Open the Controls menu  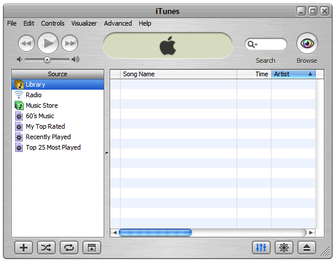pos(52,23)
